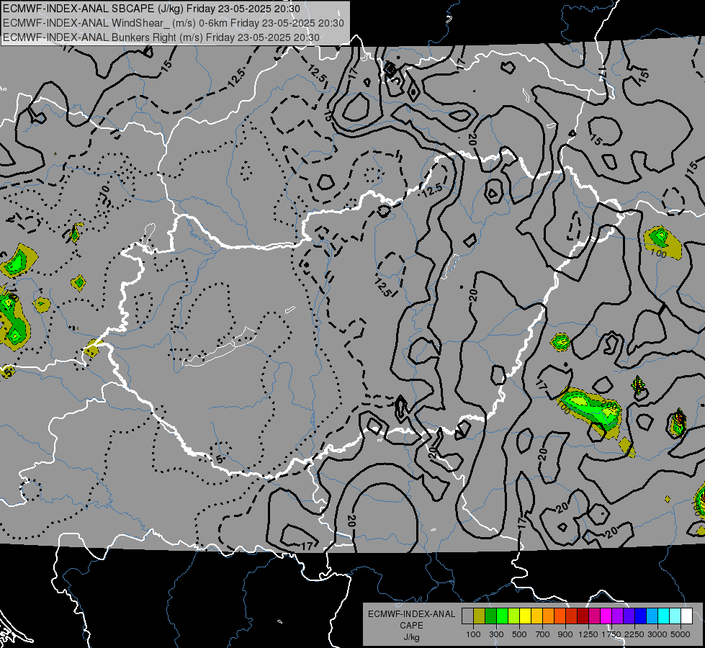Pick the magenta legend swatch
The width and height of the screenshot is (705, 648).
[x=606, y=616]
